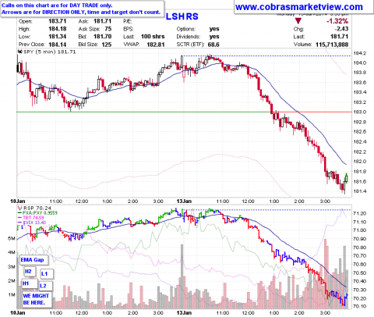Select the -1.32% percent change
The width and height of the screenshot is (374, 317).
[337, 21]
